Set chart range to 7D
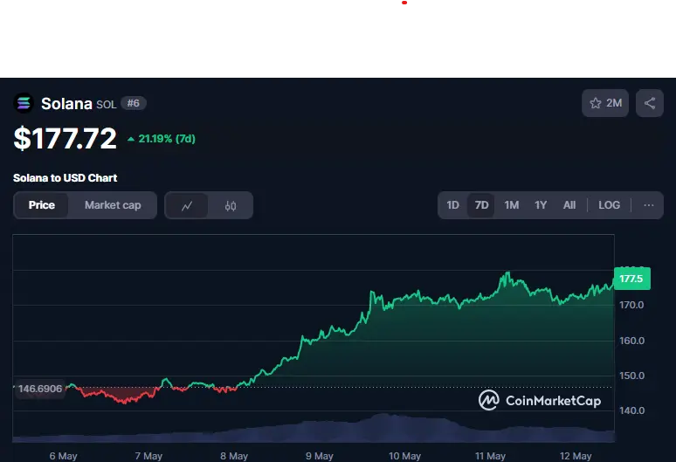The image size is (676, 462). (481, 205)
